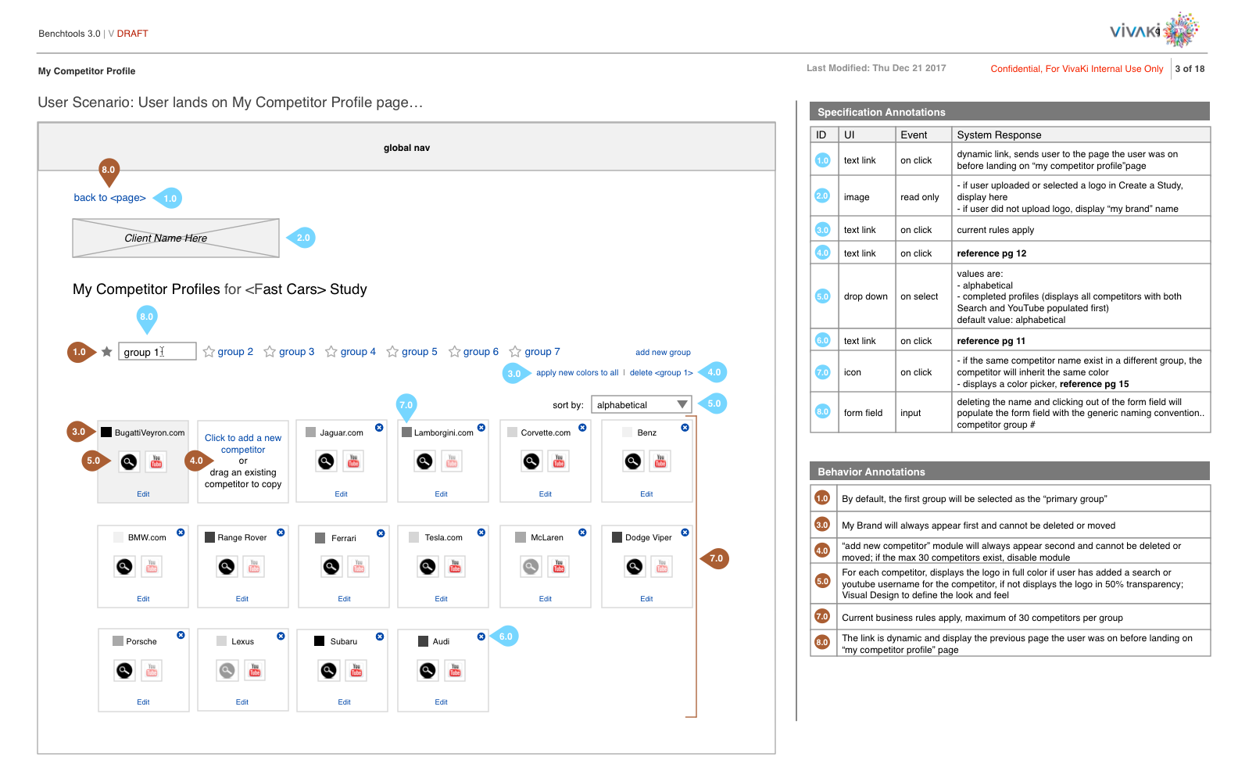
Task: Click the search icon on Jaguar.com card
Action: click(327, 461)
